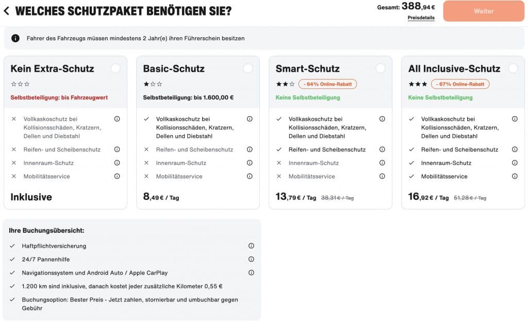Click info icon beside Mobilitätsservice under Basic-Schutz
This screenshot has height=322, width=528.
point(250,176)
